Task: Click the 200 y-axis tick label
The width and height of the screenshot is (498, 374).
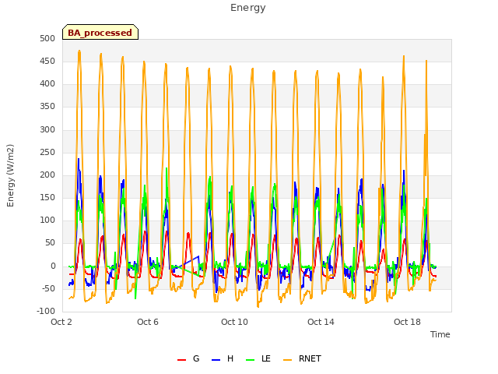Action: (47, 175)
